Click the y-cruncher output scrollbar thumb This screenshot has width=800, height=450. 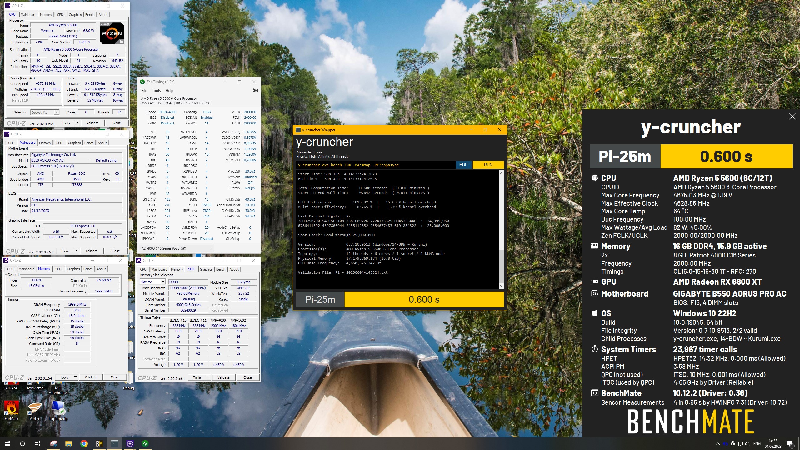coord(501,266)
